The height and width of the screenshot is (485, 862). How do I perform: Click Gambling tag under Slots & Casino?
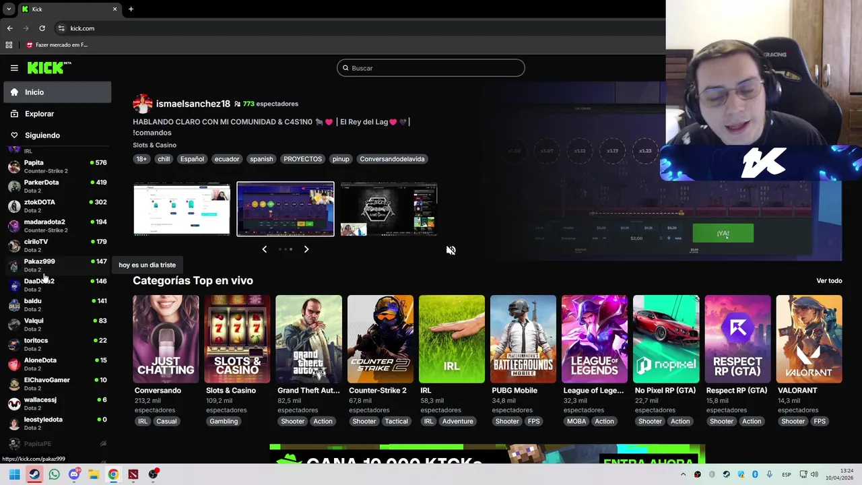tap(224, 421)
